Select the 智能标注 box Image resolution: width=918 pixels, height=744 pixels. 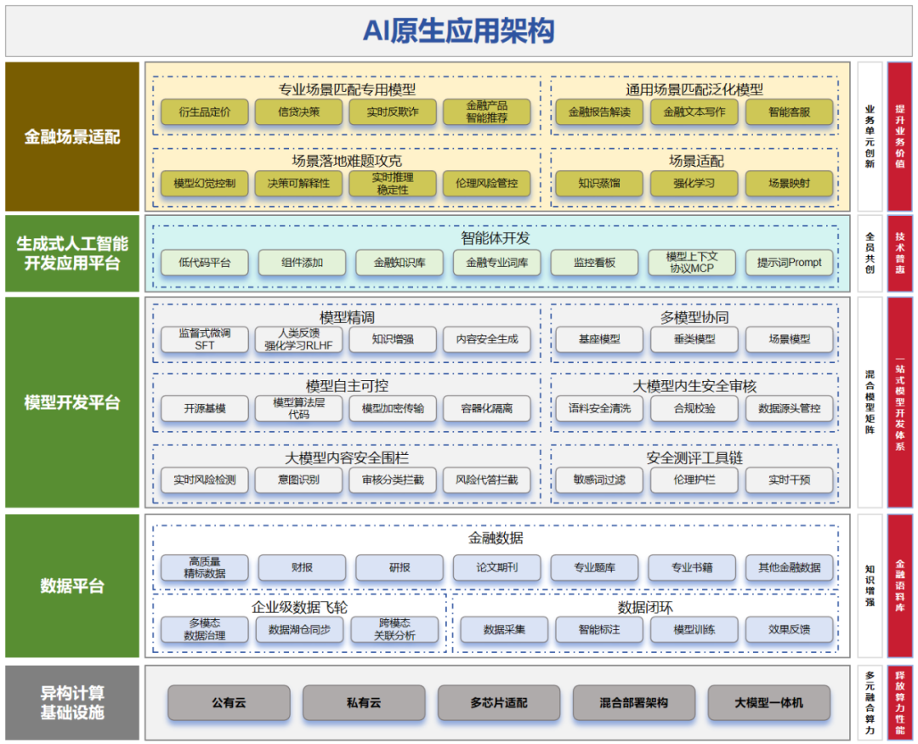[x=599, y=629]
